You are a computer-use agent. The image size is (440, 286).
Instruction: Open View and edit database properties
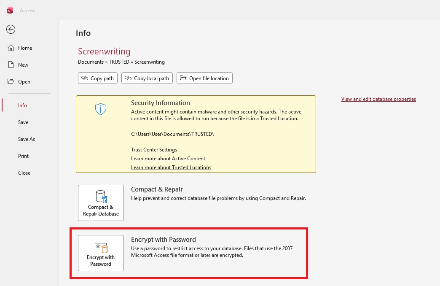pyautogui.click(x=378, y=99)
